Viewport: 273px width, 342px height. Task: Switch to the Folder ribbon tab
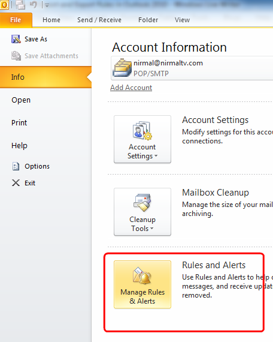tap(148, 20)
